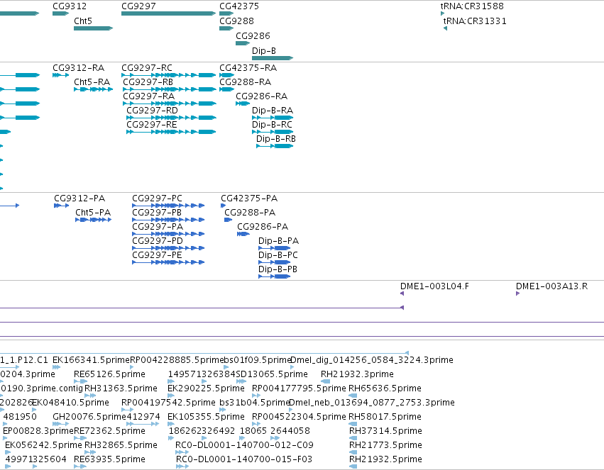The width and height of the screenshot is (604, 470).
Task: Click transcript CG9288-RA
Action: (x=246, y=82)
